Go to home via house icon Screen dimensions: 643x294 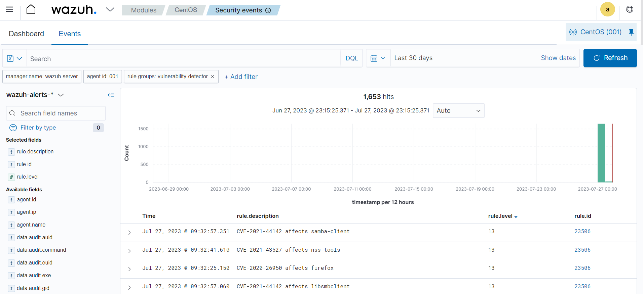pos(31,9)
